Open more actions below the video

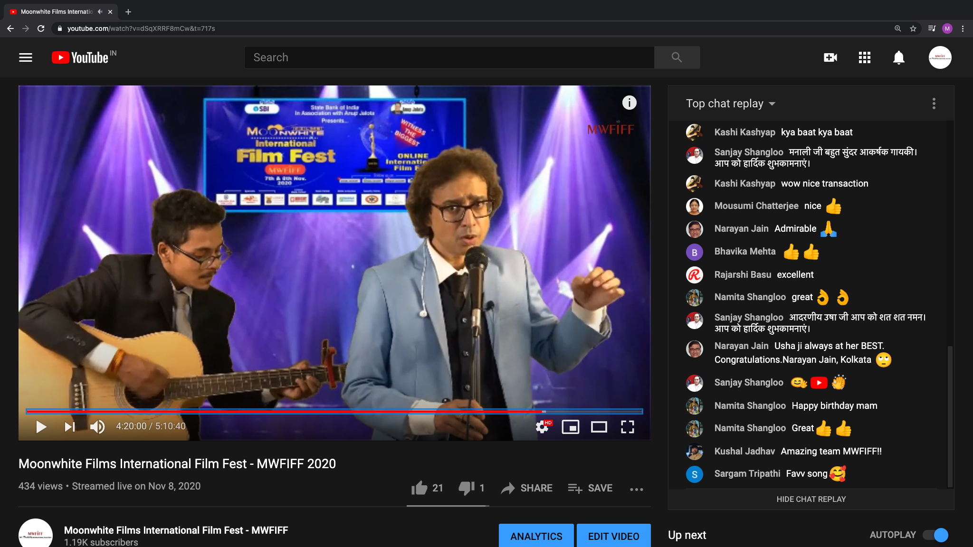tap(636, 489)
